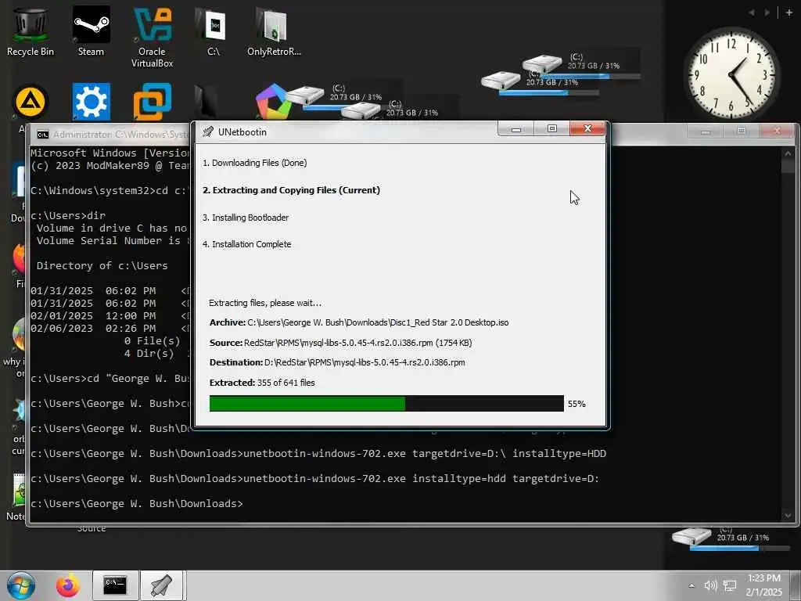Image resolution: width=801 pixels, height=601 pixels.
Task: Maximize the UNetbootin window
Action: coord(551,129)
